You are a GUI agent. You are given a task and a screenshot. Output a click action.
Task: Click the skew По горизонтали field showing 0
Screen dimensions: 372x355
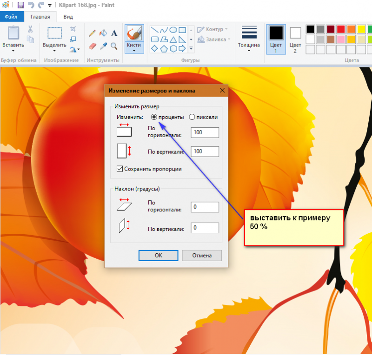pyautogui.click(x=205, y=207)
